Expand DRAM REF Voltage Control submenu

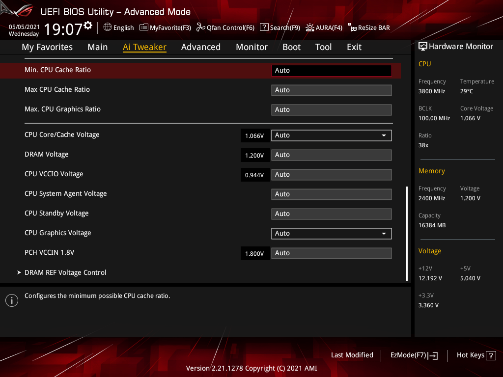65,272
